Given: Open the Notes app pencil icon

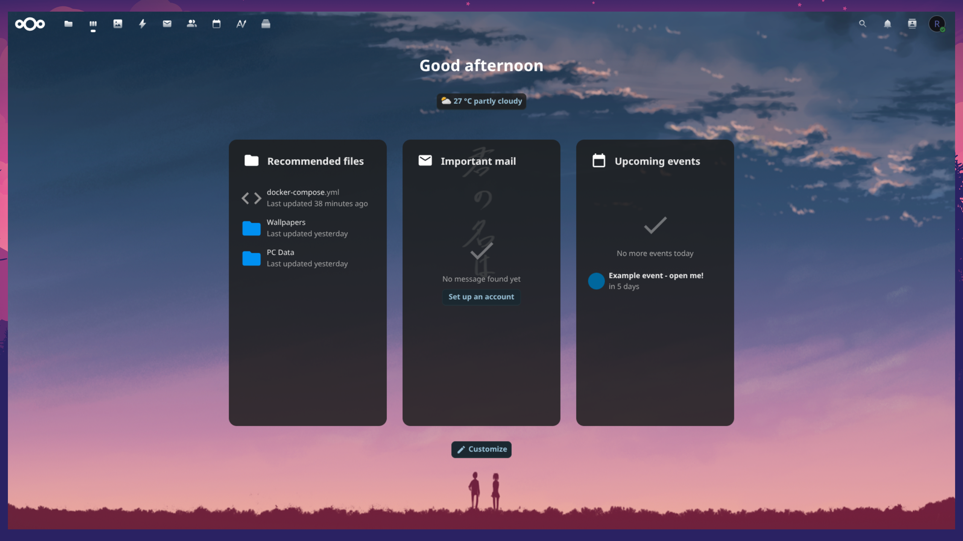Looking at the screenshot, I should pyautogui.click(x=241, y=24).
